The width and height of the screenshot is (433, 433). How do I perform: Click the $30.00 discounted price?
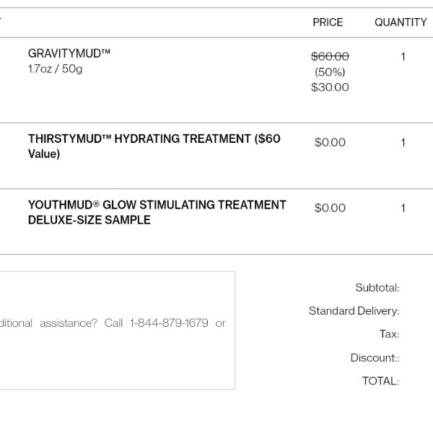[330, 87]
